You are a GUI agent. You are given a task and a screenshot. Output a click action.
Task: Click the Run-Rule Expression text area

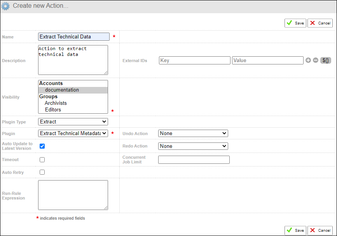tap(73, 195)
